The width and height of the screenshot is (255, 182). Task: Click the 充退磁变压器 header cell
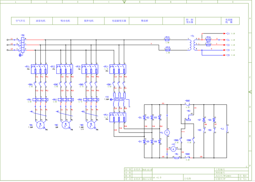coord(117,21)
